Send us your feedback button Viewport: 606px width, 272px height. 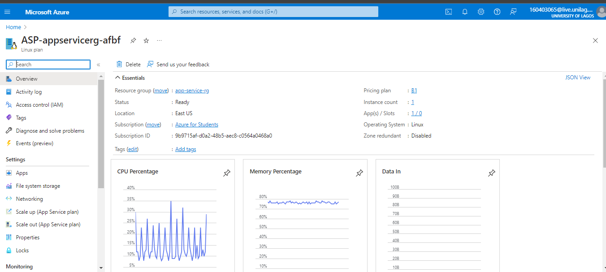click(178, 65)
